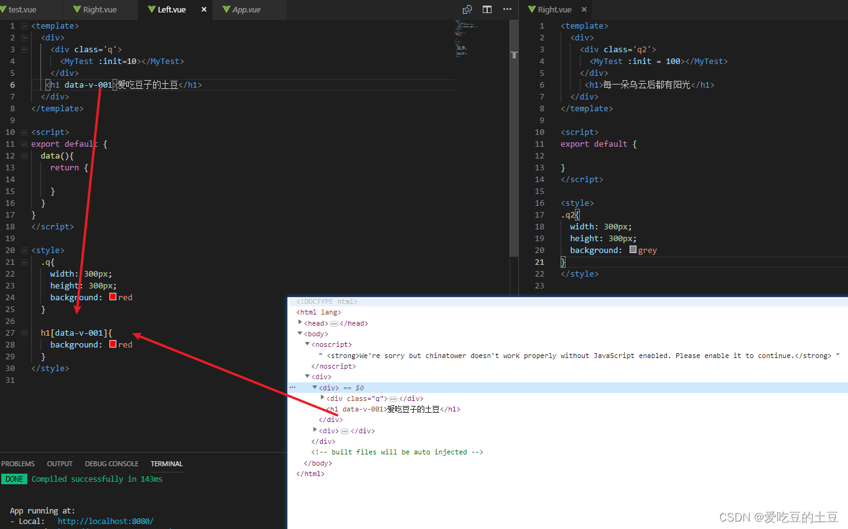Click MyTest :init=10 line in Left.vue
Image resolution: width=848 pixels, height=529 pixels.
point(122,62)
